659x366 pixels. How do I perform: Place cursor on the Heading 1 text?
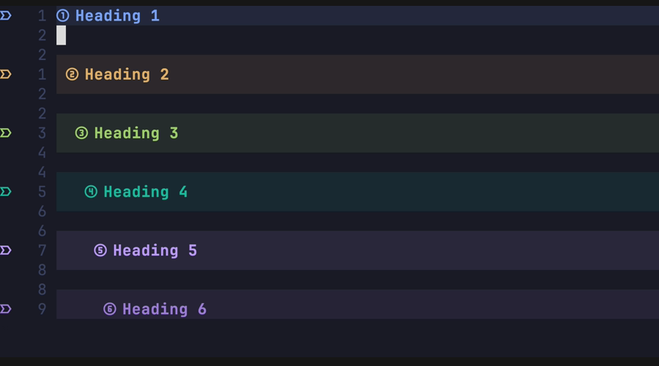click(117, 15)
